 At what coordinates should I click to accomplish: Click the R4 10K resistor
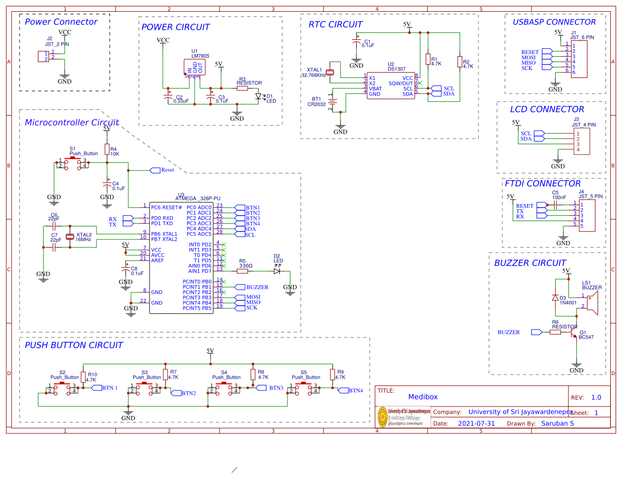(x=107, y=149)
